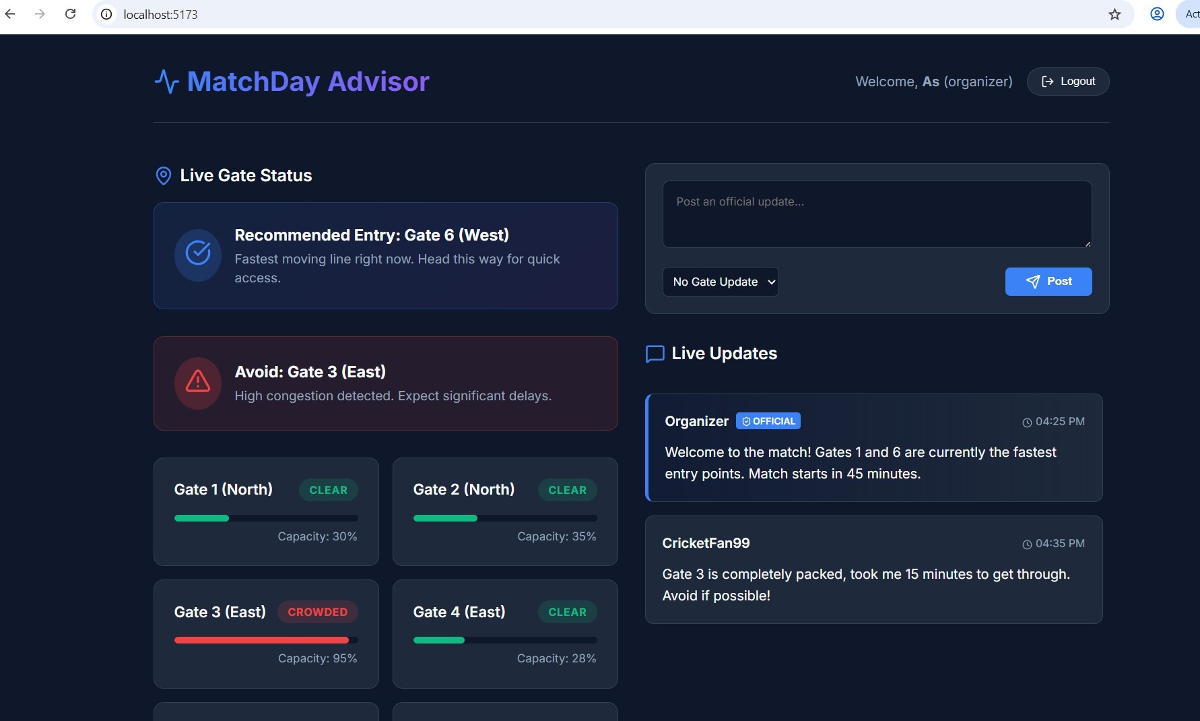Click the Gate 1 (North) card title
Screen dimensions: 1200x721
click(x=224, y=489)
